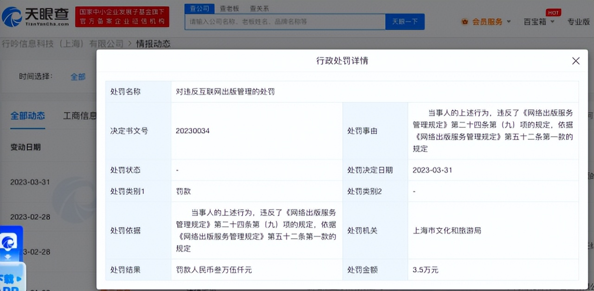Open the 工商信息 tab
The width and height of the screenshot is (594, 291).
(x=81, y=116)
